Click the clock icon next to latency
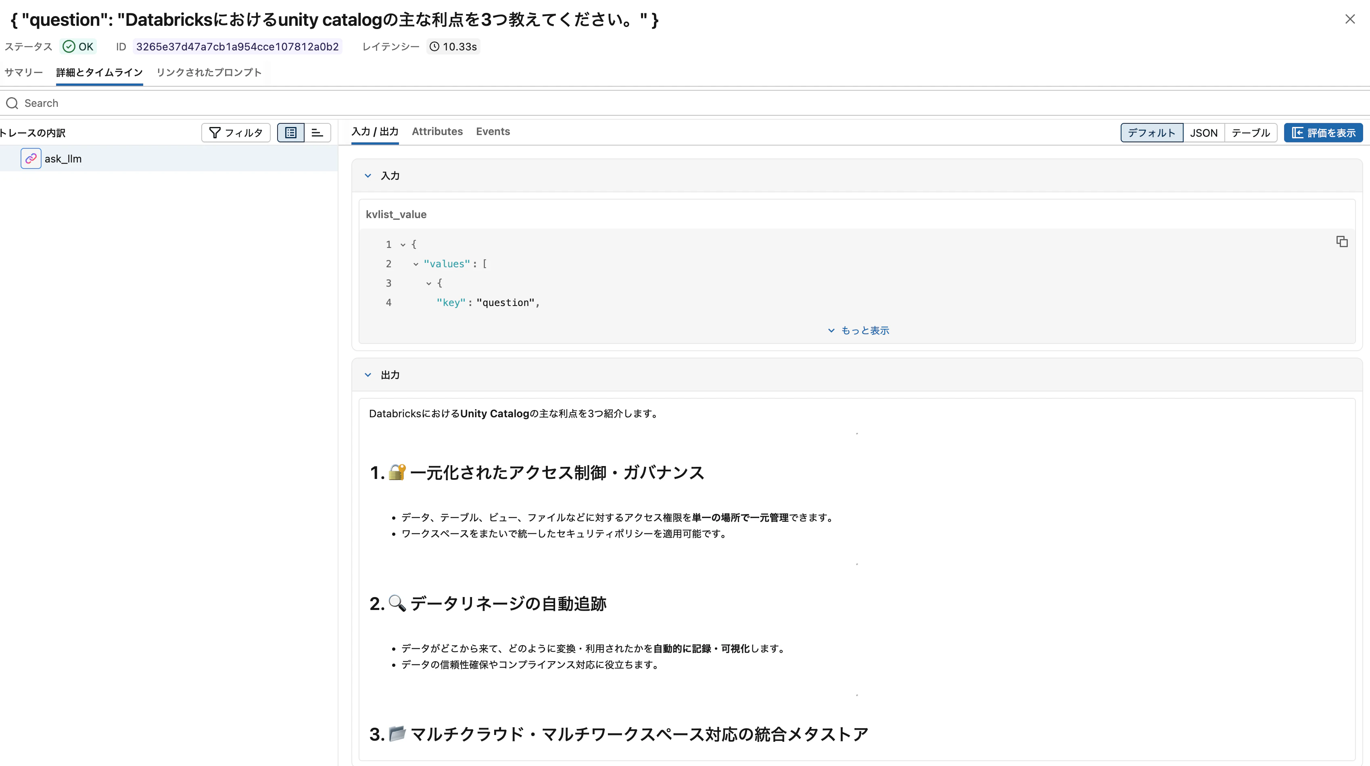Viewport: 1370px width, 766px height. pos(434,46)
